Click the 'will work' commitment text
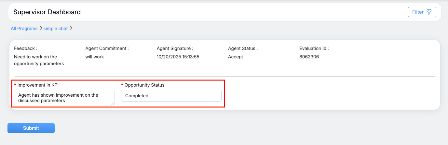 tap(95, 57)
